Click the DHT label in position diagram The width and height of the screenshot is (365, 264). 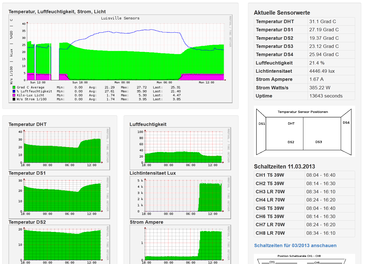point(291,123)
